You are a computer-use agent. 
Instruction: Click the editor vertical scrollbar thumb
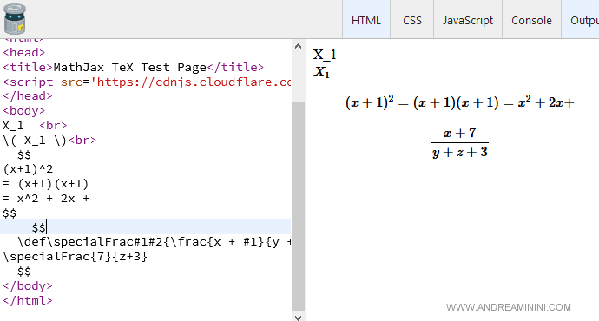[298, 206]
